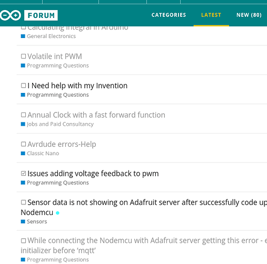The width and height of the screenshot is (267, 264).
Task: Open Issues adding voltage feedback to pwm
Action: (x=93, y=174)
